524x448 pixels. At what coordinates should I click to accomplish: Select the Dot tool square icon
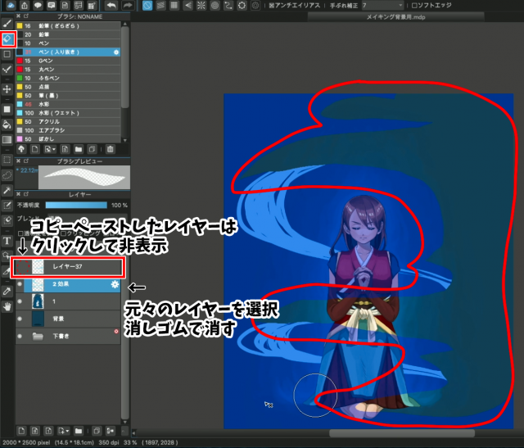[7, 54]
